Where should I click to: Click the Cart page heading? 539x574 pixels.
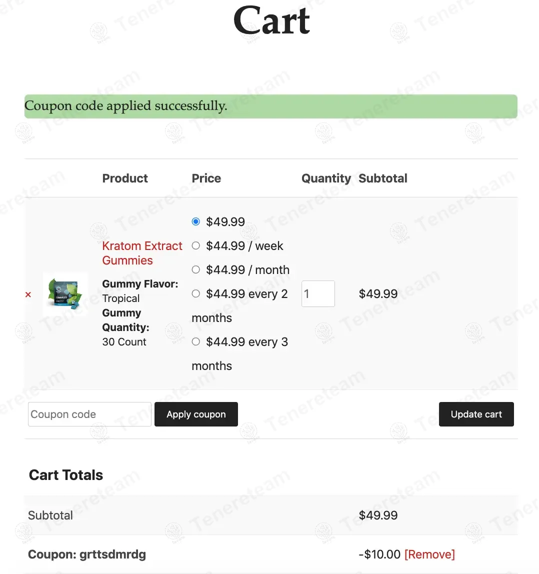271,21
